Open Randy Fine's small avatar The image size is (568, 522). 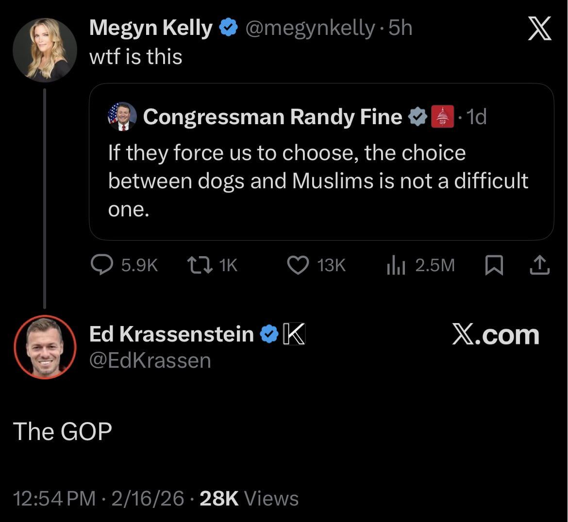[x=122, y=116]
